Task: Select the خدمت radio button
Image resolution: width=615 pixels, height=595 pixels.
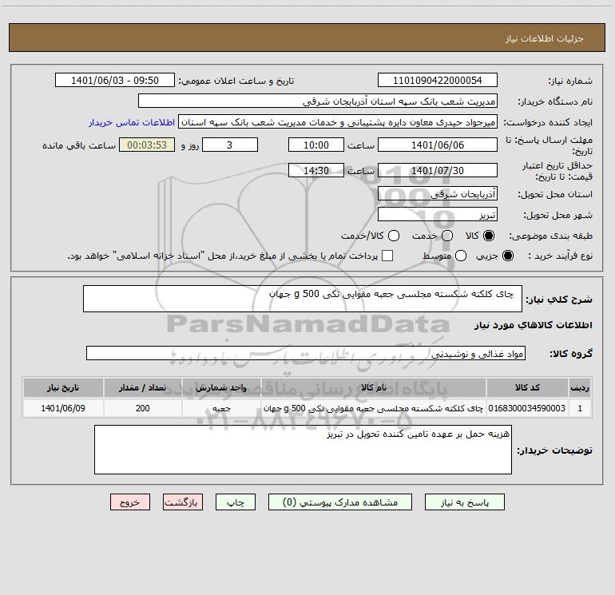Action: [447, 236]
